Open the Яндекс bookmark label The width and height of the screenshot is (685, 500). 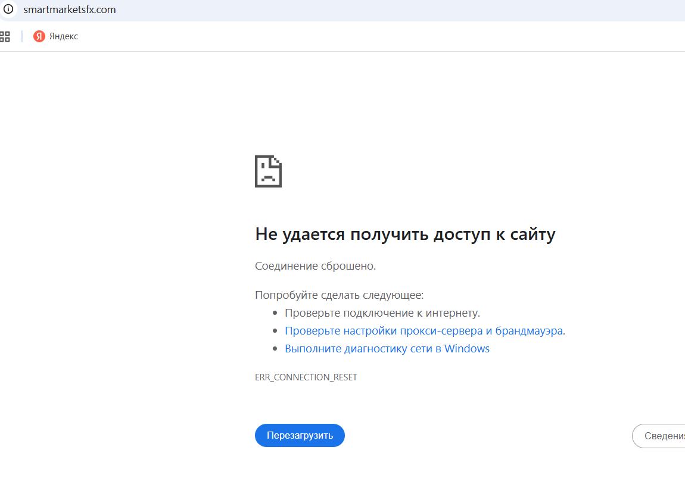(x=64, y=36)
